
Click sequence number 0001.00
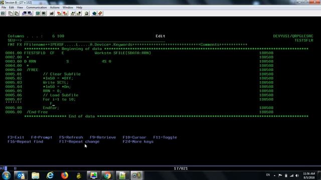point(14,53)
